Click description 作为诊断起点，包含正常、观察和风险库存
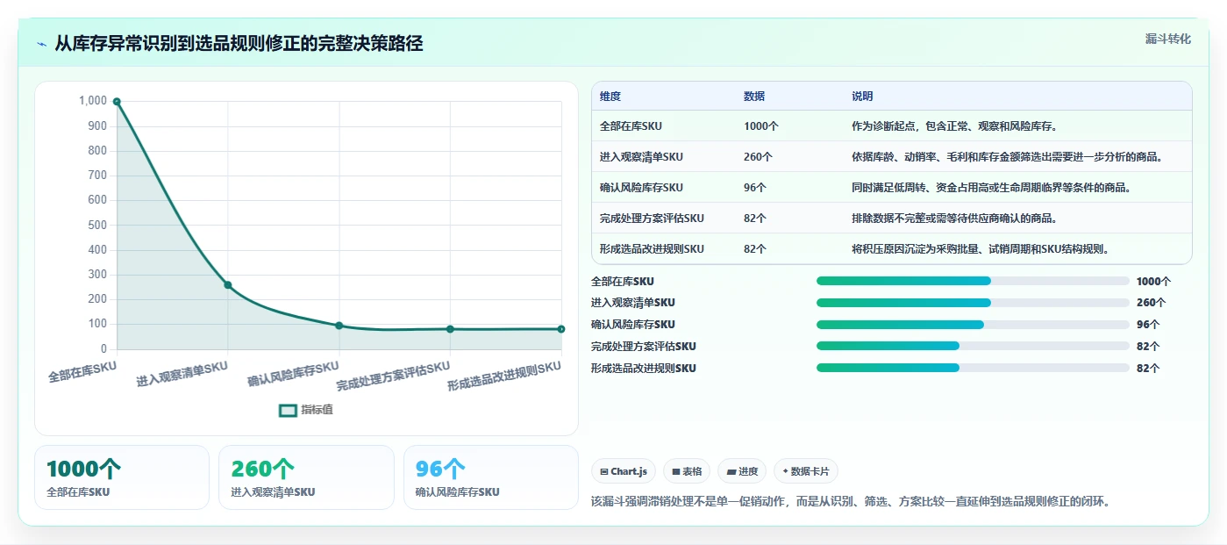 coord(956,126)
